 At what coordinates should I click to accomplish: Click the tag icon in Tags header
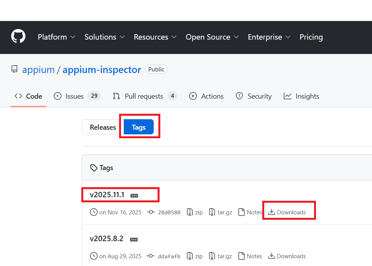pos(94,168)
